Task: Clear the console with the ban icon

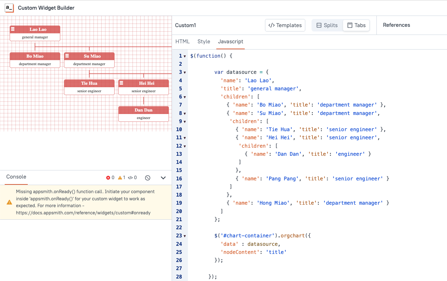Action: (x=148, y=178)
